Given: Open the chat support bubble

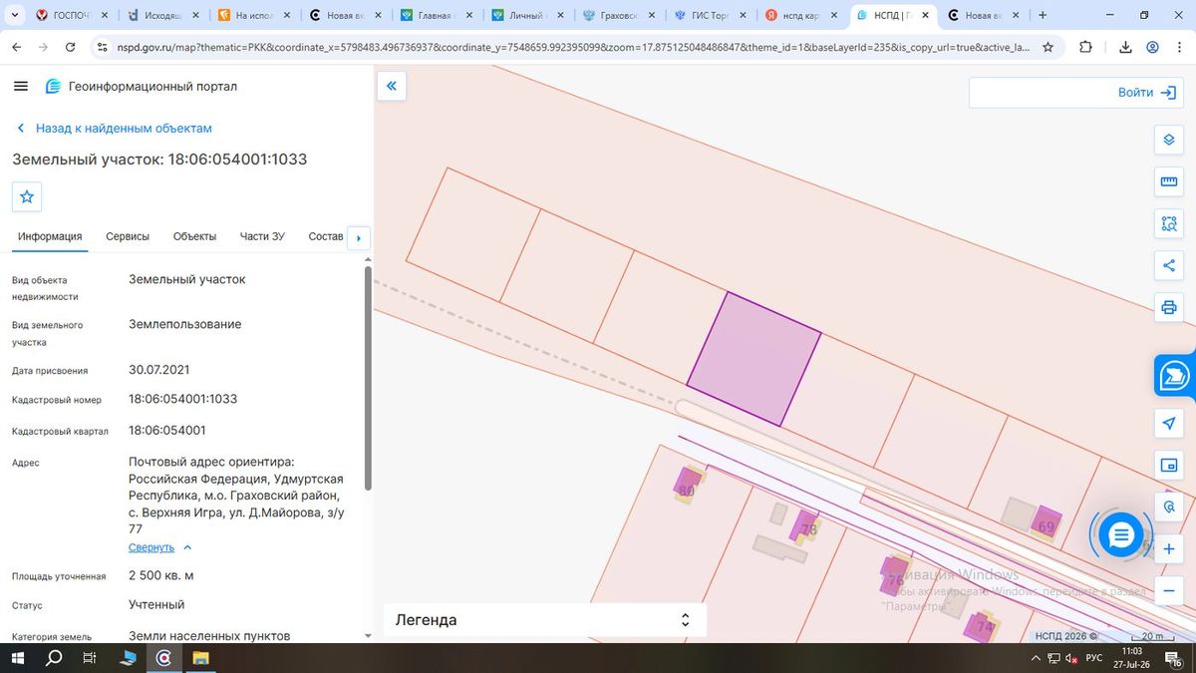Looking at the screenshot, I should click(x=1121, y=535).
